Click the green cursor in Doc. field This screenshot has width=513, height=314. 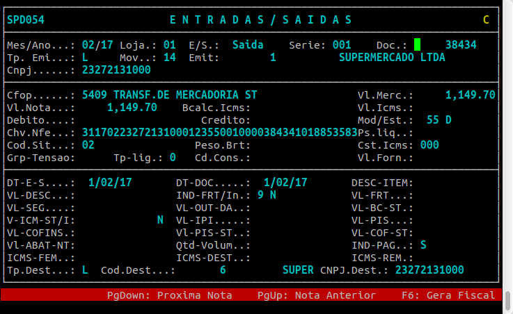[417, 44]
